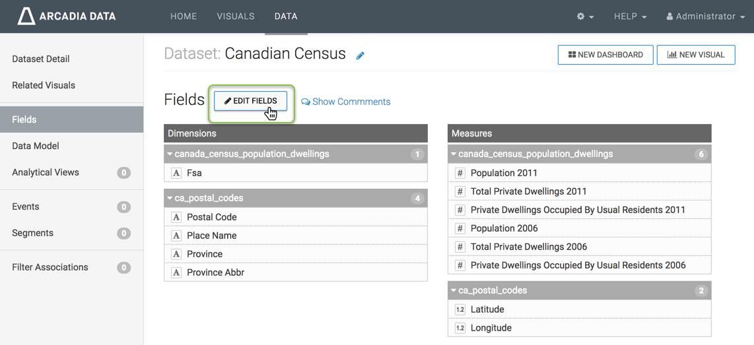The image size is (754, 345).
Task: Click the Dimensions ca_postal_codes count badge 4
Action: [x=417, y=198]
